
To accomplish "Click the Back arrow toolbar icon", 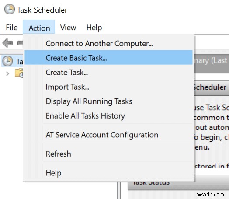I will coord(8,43).
